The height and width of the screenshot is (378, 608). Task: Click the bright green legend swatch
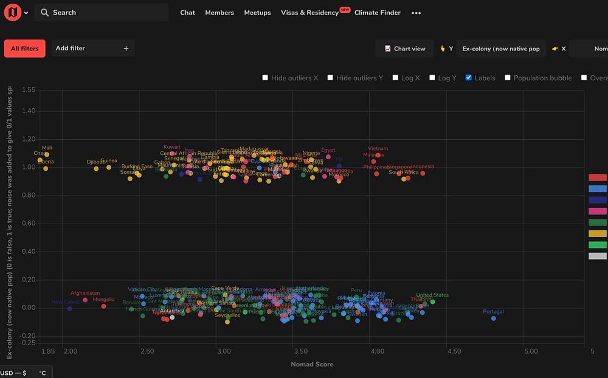[x=598, y=245]
